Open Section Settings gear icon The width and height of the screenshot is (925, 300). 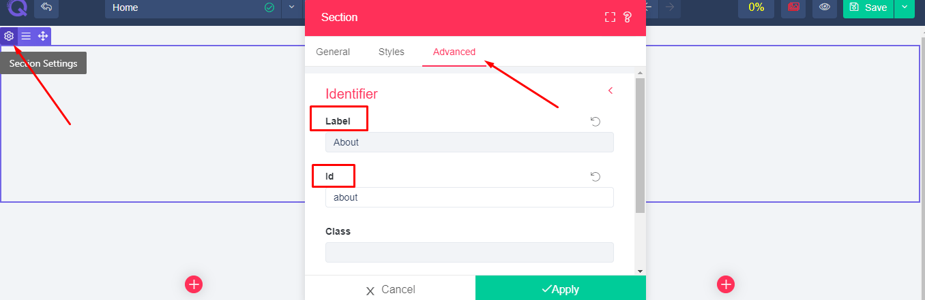(9, 36)
